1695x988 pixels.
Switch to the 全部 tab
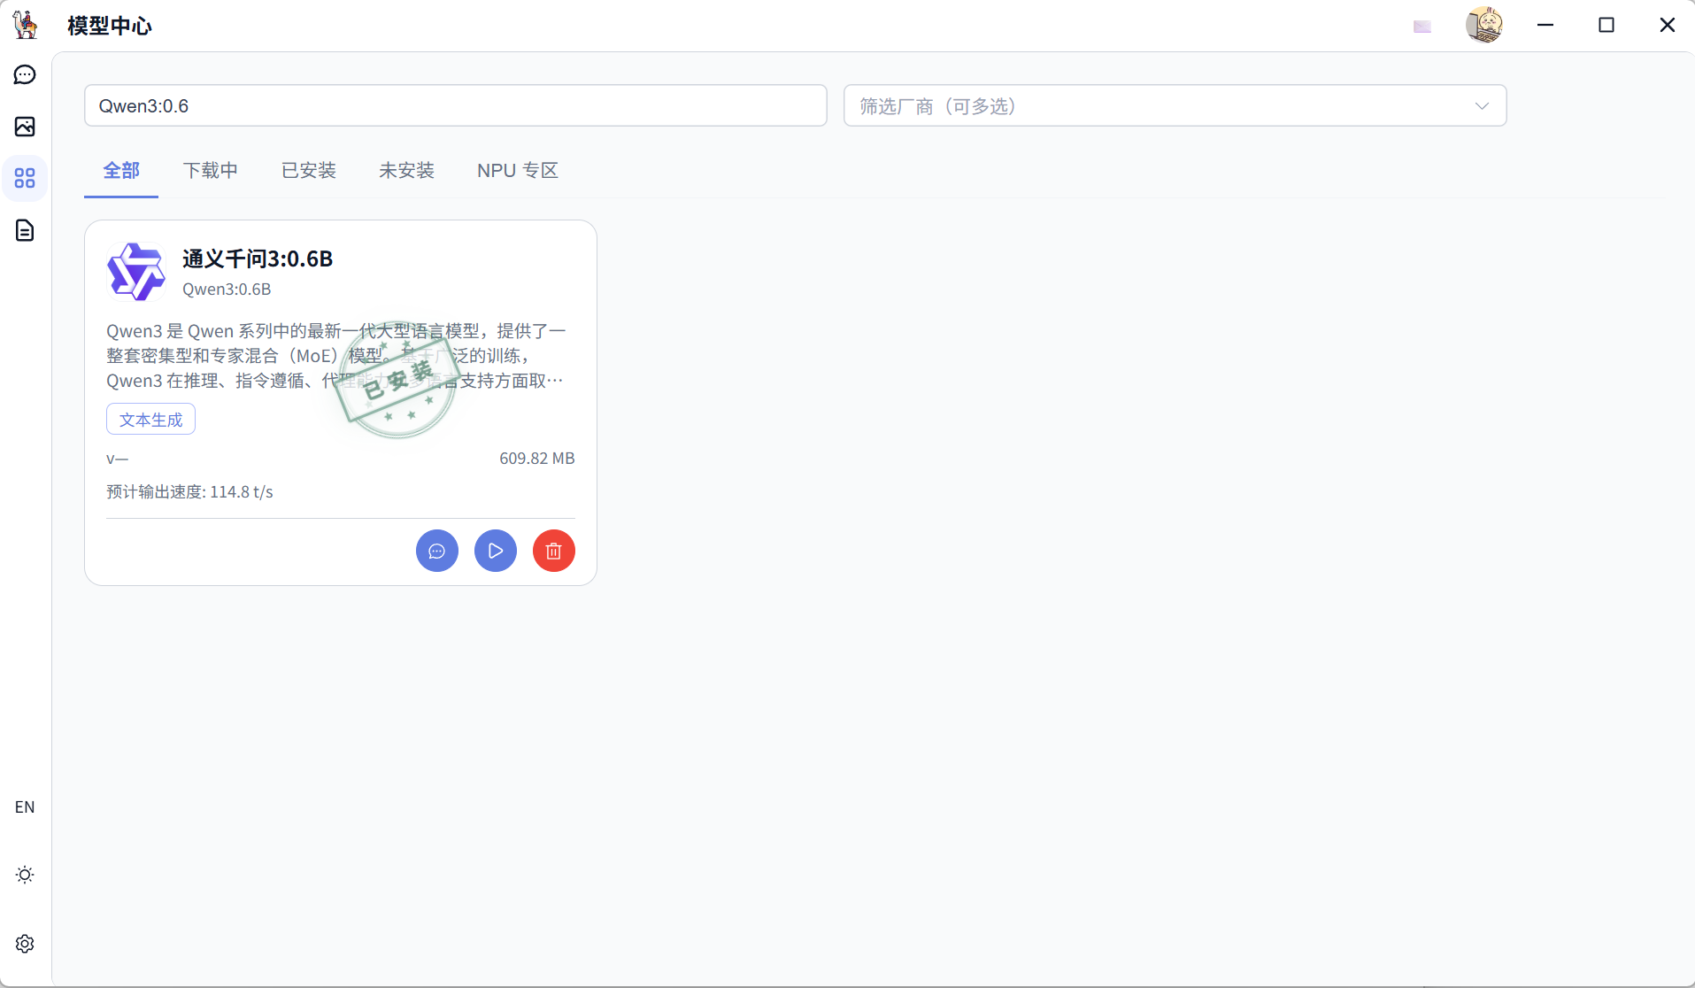coord(121,170)
